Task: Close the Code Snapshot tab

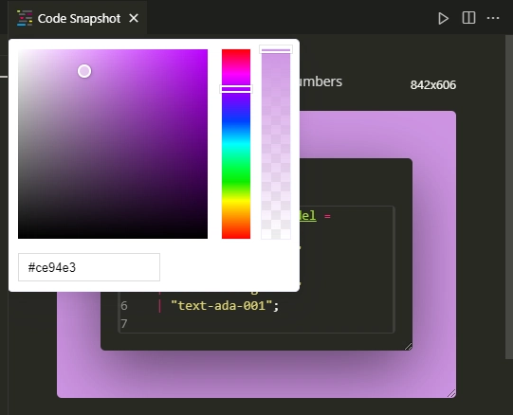Action: point(134,18)
